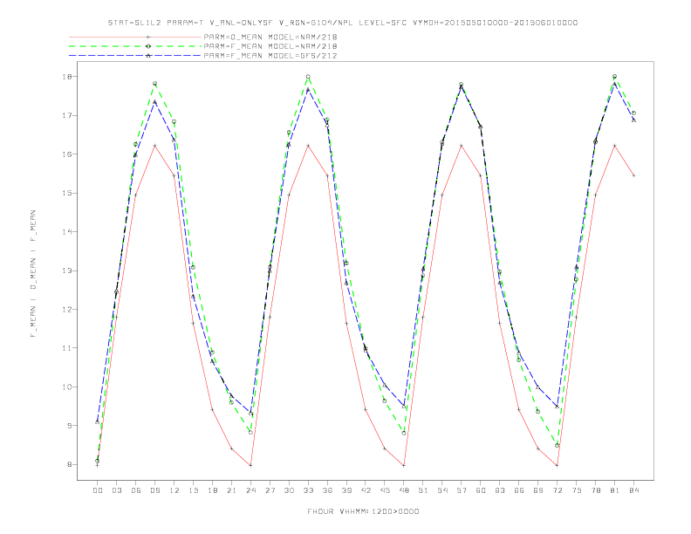Click y-axis tick label 17
691x534 pixels.
(67, 115)
